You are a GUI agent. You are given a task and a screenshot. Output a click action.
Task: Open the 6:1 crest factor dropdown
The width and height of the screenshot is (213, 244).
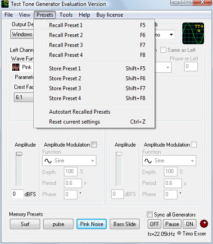point(24,97)
